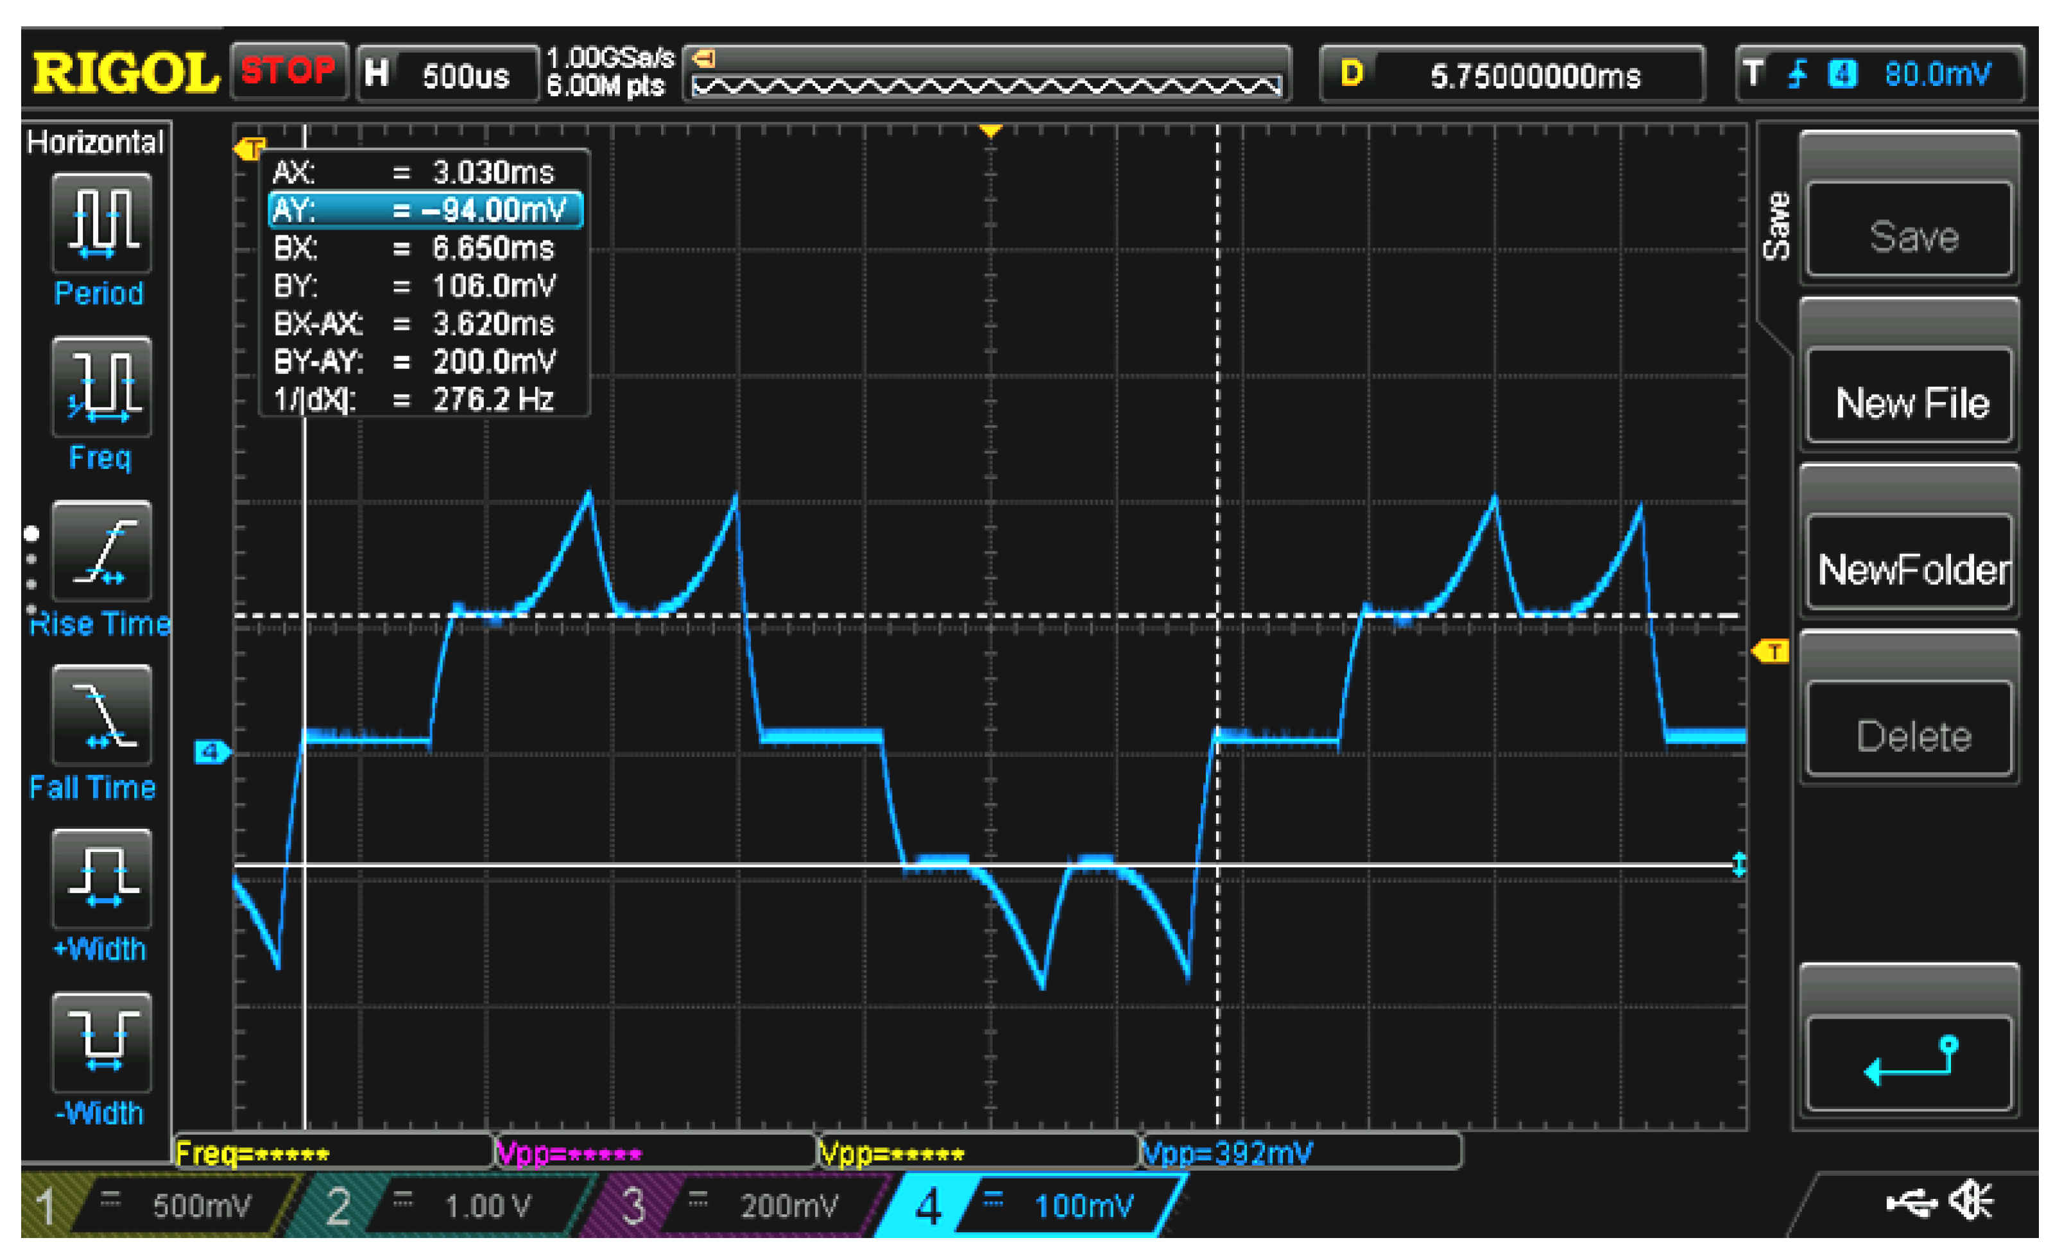Select the Fall Time measurement icon
This screenshot has height=1256, width=2062.
coord(101,715)
